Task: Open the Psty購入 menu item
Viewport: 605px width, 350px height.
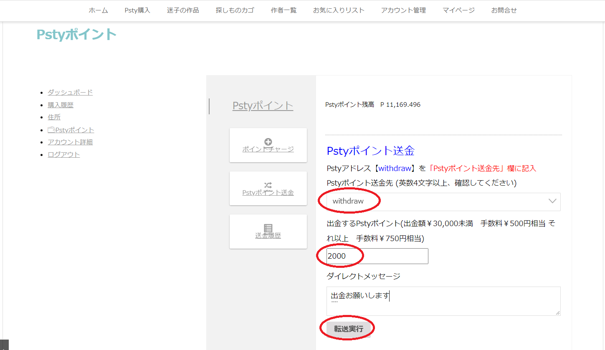Action: pyautogui.click(x=137, y=10)
